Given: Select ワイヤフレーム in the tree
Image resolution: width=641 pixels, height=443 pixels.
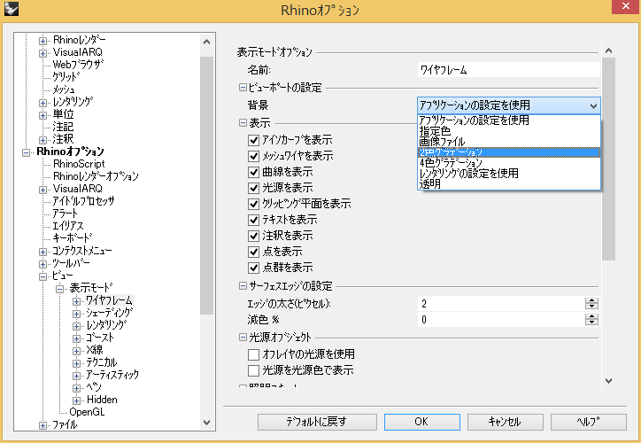Looking at the screenshot, I should pos(109,300).
